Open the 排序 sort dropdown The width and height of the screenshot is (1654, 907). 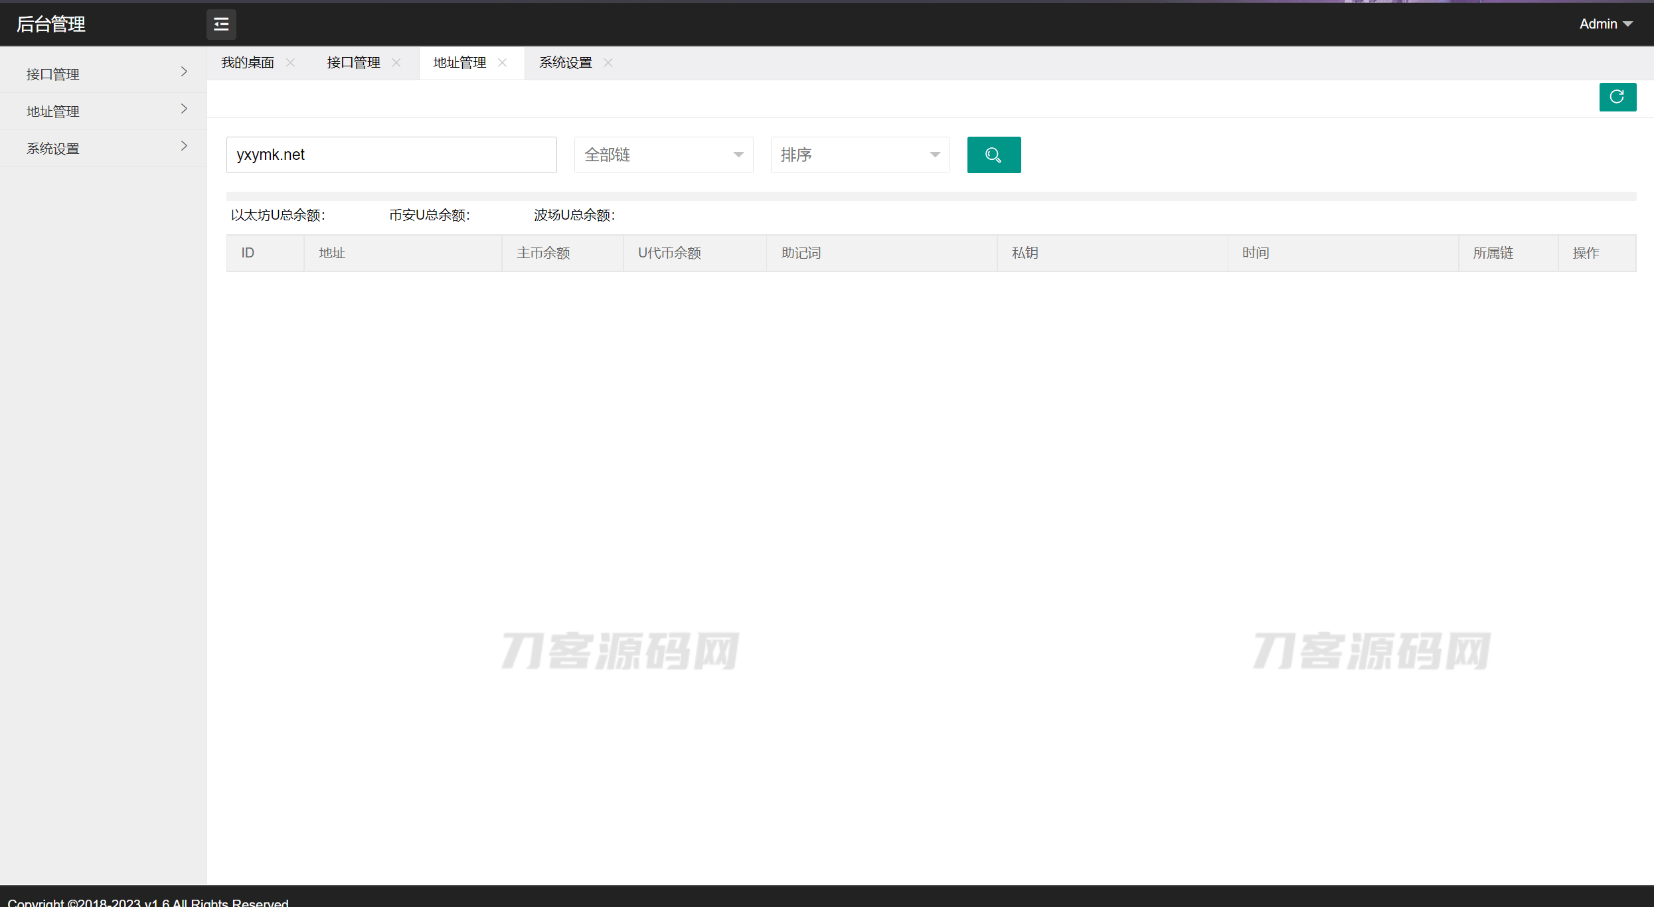coord(860,155)
